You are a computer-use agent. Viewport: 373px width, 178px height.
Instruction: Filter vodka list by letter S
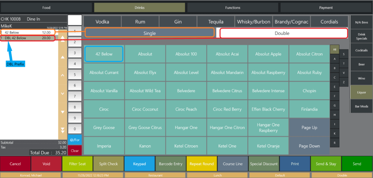(344, 54)
